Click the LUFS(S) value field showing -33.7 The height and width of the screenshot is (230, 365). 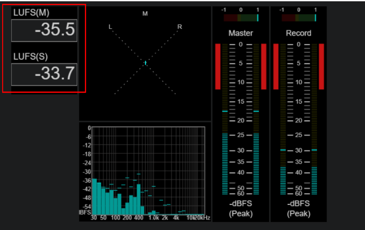tap(44, 75)
